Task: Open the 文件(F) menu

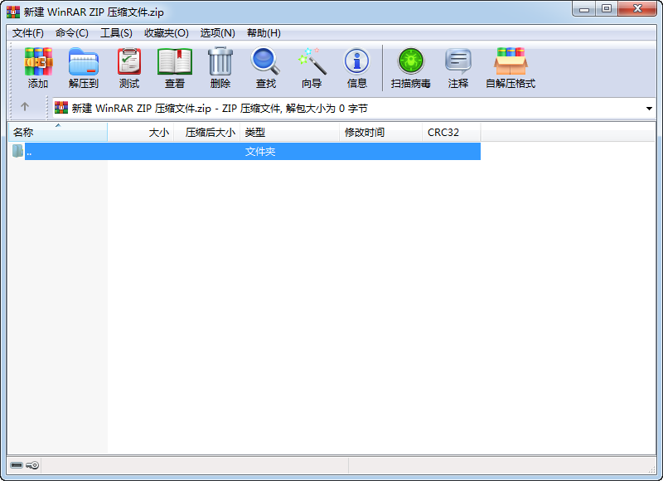Action: [28, 33]
